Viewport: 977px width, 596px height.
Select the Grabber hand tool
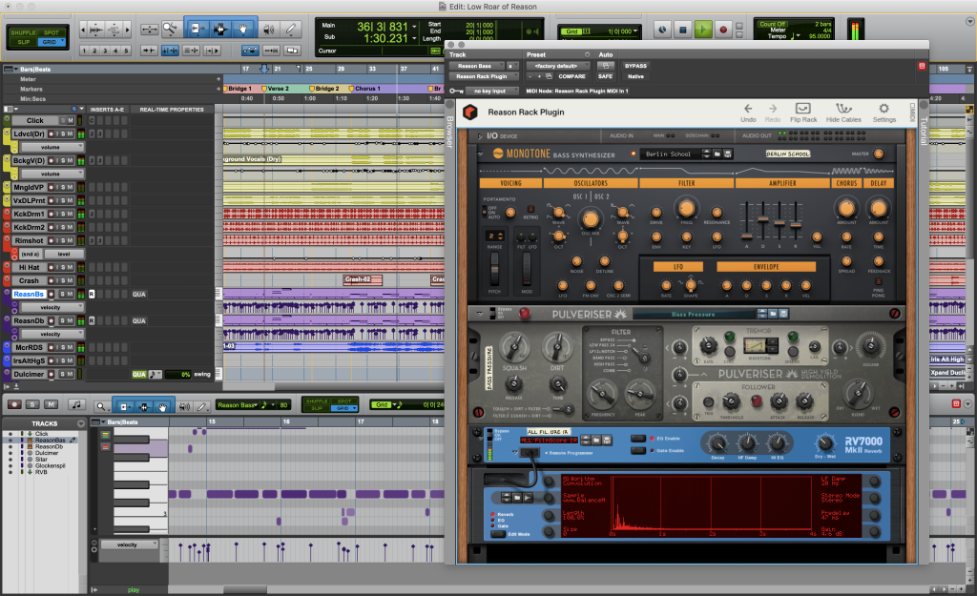(x=244, y=29)
